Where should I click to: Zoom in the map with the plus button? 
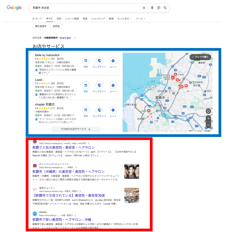point(208,118)
